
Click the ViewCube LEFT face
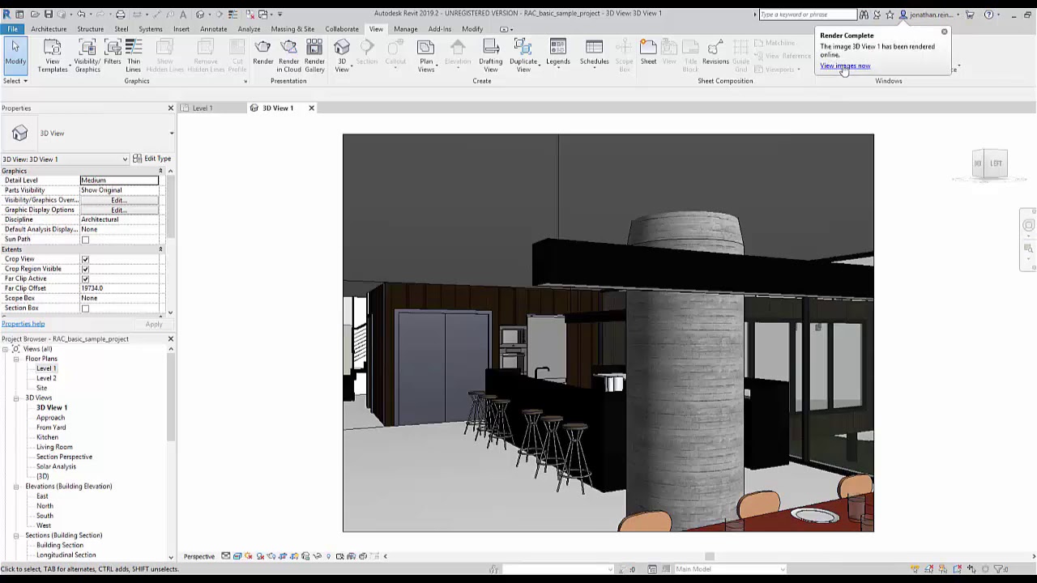(x=996, y=164)
